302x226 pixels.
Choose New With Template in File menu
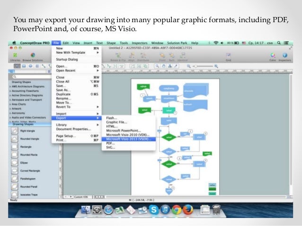pyautogui.click(x=77, y=52)
